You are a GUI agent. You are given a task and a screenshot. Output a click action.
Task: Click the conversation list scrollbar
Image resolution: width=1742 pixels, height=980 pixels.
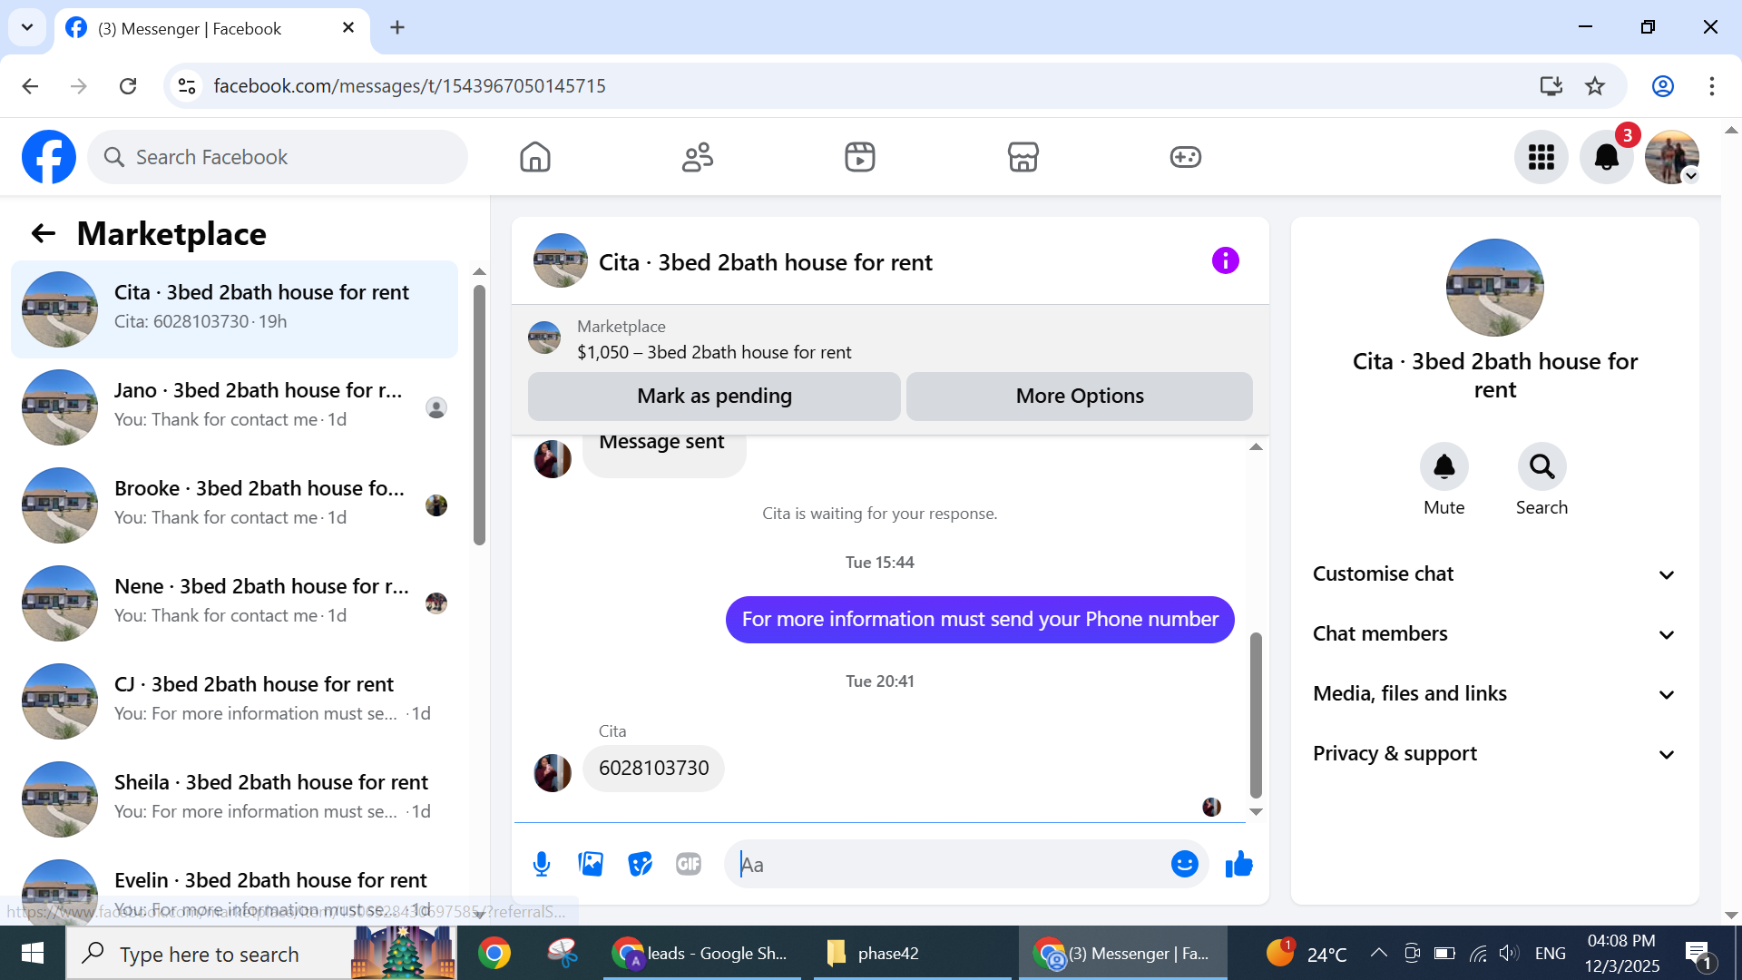click(x=479, y=416)
